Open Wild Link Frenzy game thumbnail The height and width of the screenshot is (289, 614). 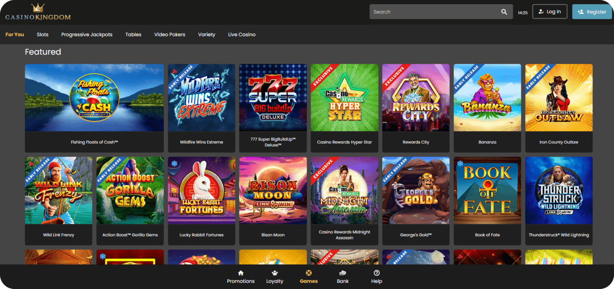point(59,190)
